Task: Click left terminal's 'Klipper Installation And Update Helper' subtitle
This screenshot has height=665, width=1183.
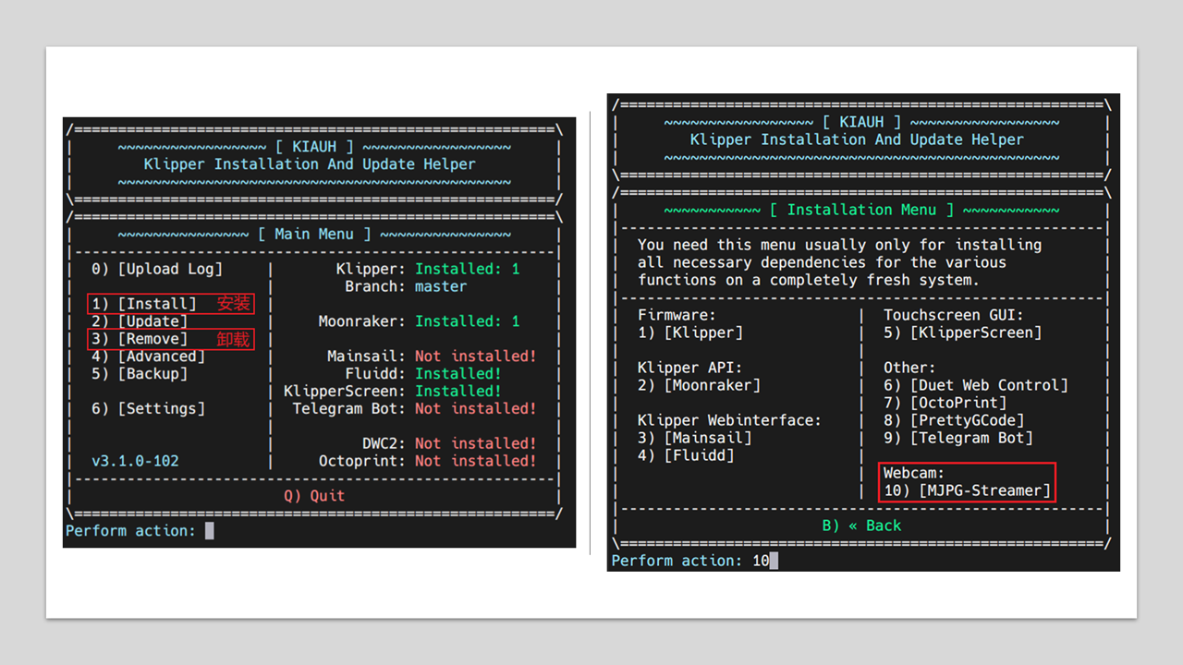Action: pos(310,164)
